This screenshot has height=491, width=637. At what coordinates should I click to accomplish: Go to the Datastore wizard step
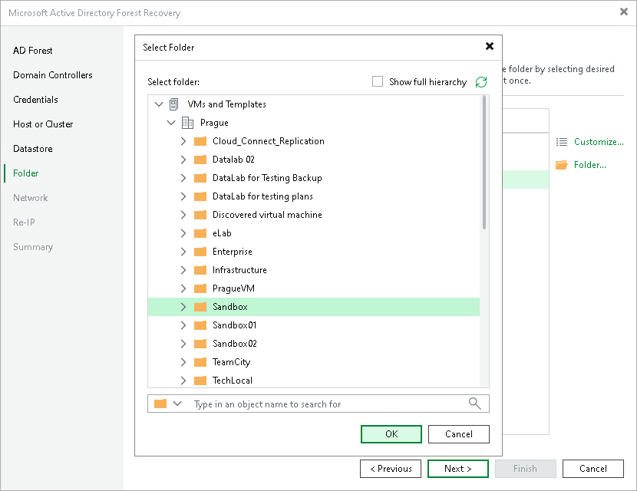[x=32, y=149]
